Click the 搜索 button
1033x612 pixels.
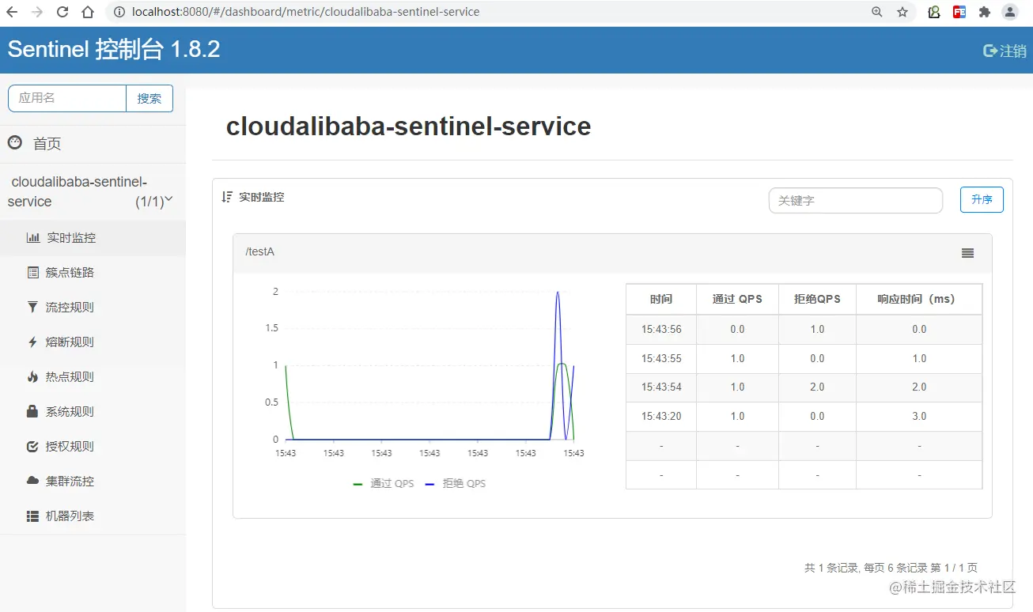(x=149, y=98)
